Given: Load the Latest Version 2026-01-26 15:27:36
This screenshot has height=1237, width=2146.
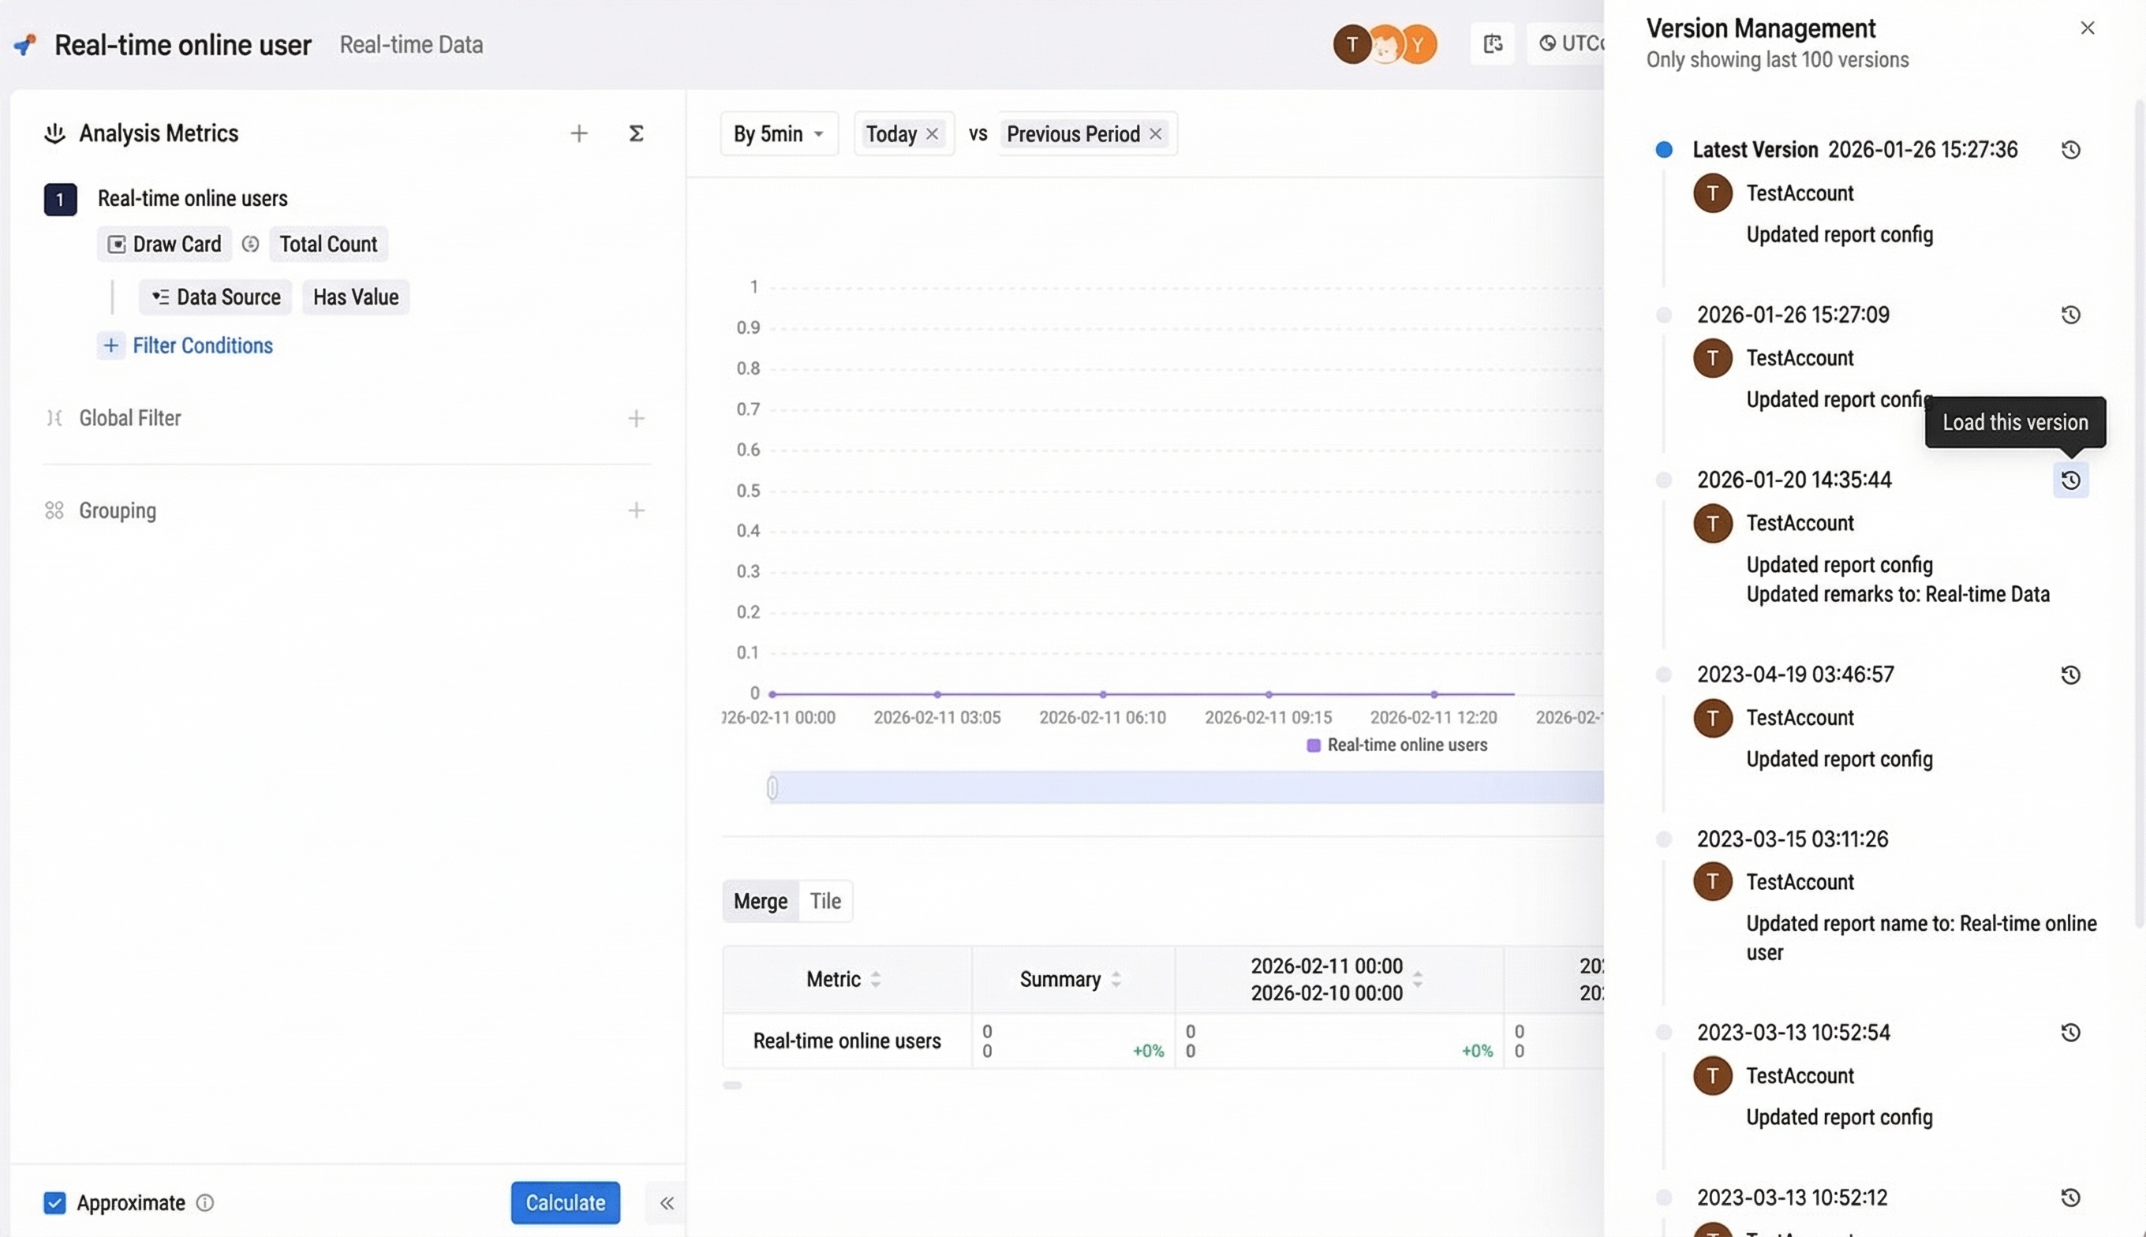Looking at the screenshot, I should pyautogui.click(x=2070, y=150).
